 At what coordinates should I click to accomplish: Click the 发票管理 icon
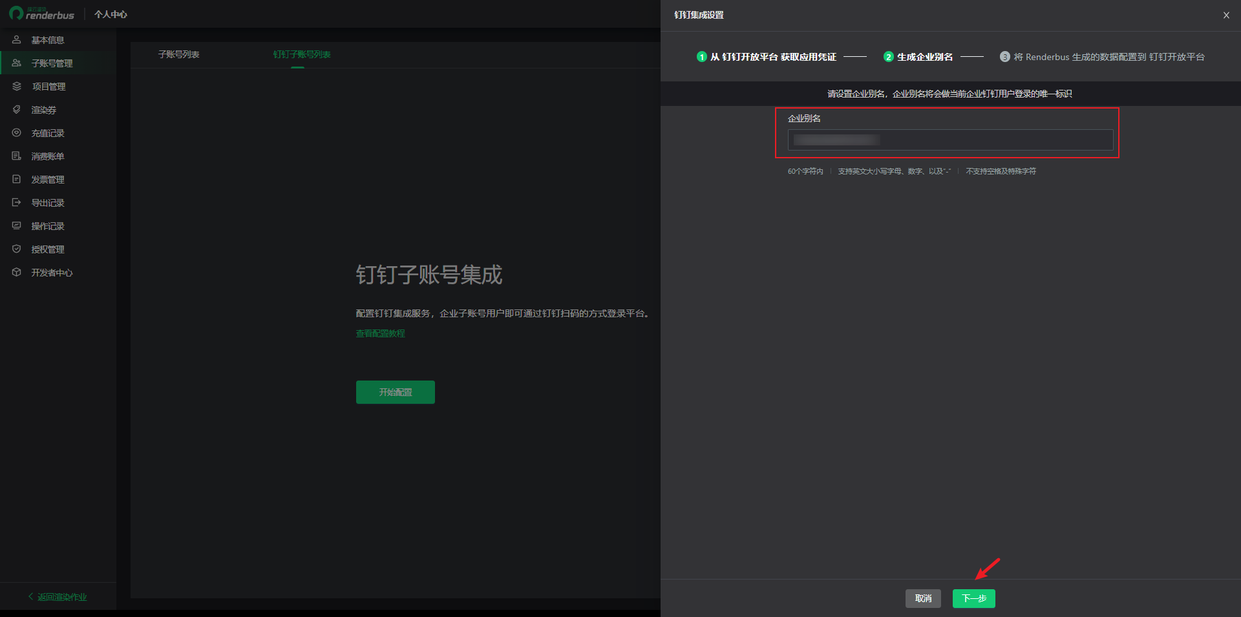17,179
